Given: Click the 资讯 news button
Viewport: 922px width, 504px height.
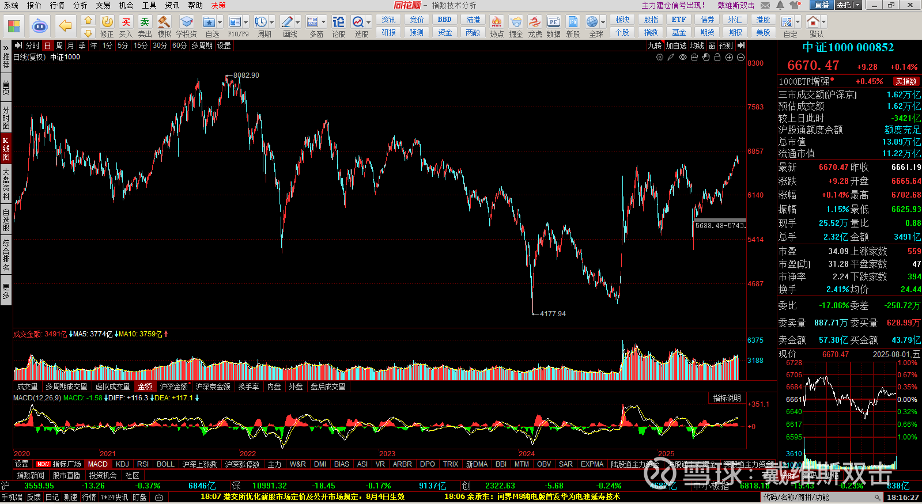Looking at the screenshot, I should [x=388, y=20].
